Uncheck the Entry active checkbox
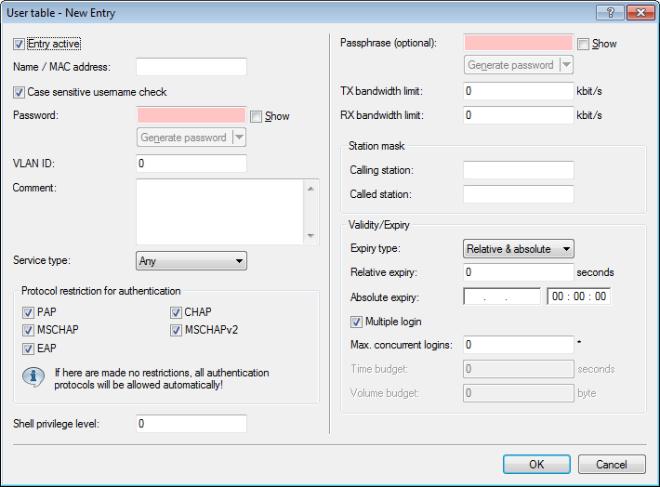 click(x=20, y=44)
